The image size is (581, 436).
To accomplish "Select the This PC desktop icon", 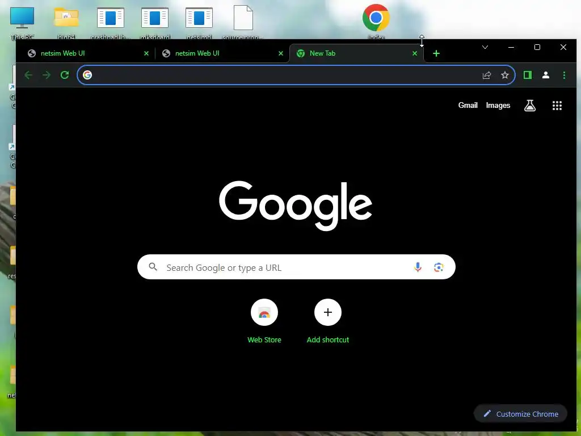I will [22, 22].
